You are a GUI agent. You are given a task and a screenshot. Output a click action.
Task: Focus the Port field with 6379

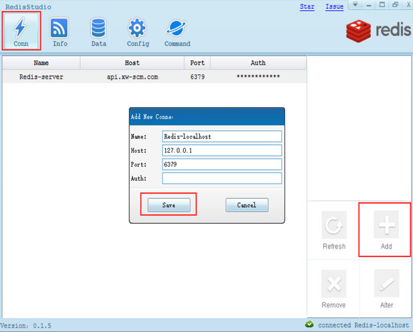pos(222,164)
